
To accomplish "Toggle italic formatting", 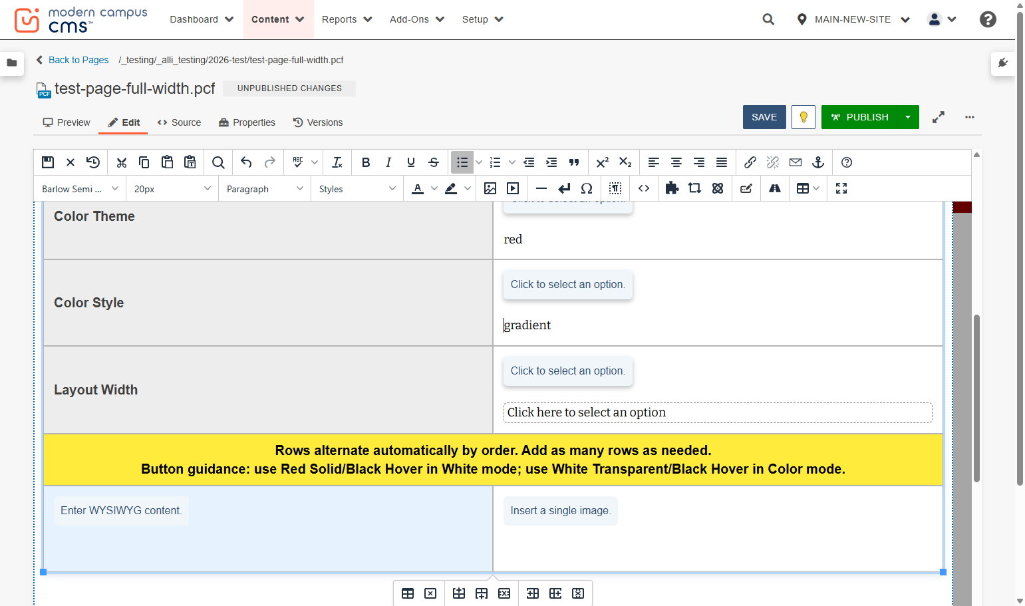I will point(388,162).
